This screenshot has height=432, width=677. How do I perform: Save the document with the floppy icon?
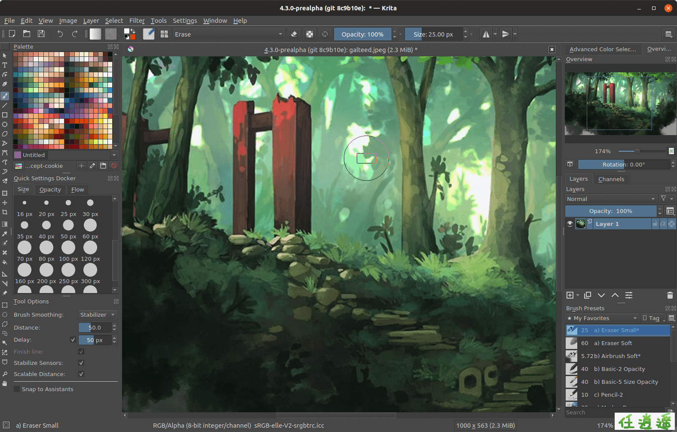[41, 34]
